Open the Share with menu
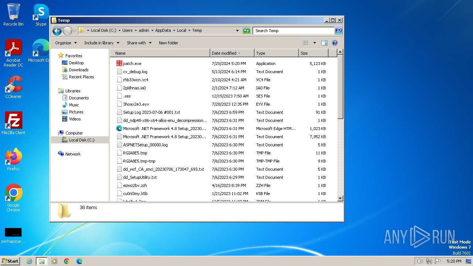 click(139, 43)
